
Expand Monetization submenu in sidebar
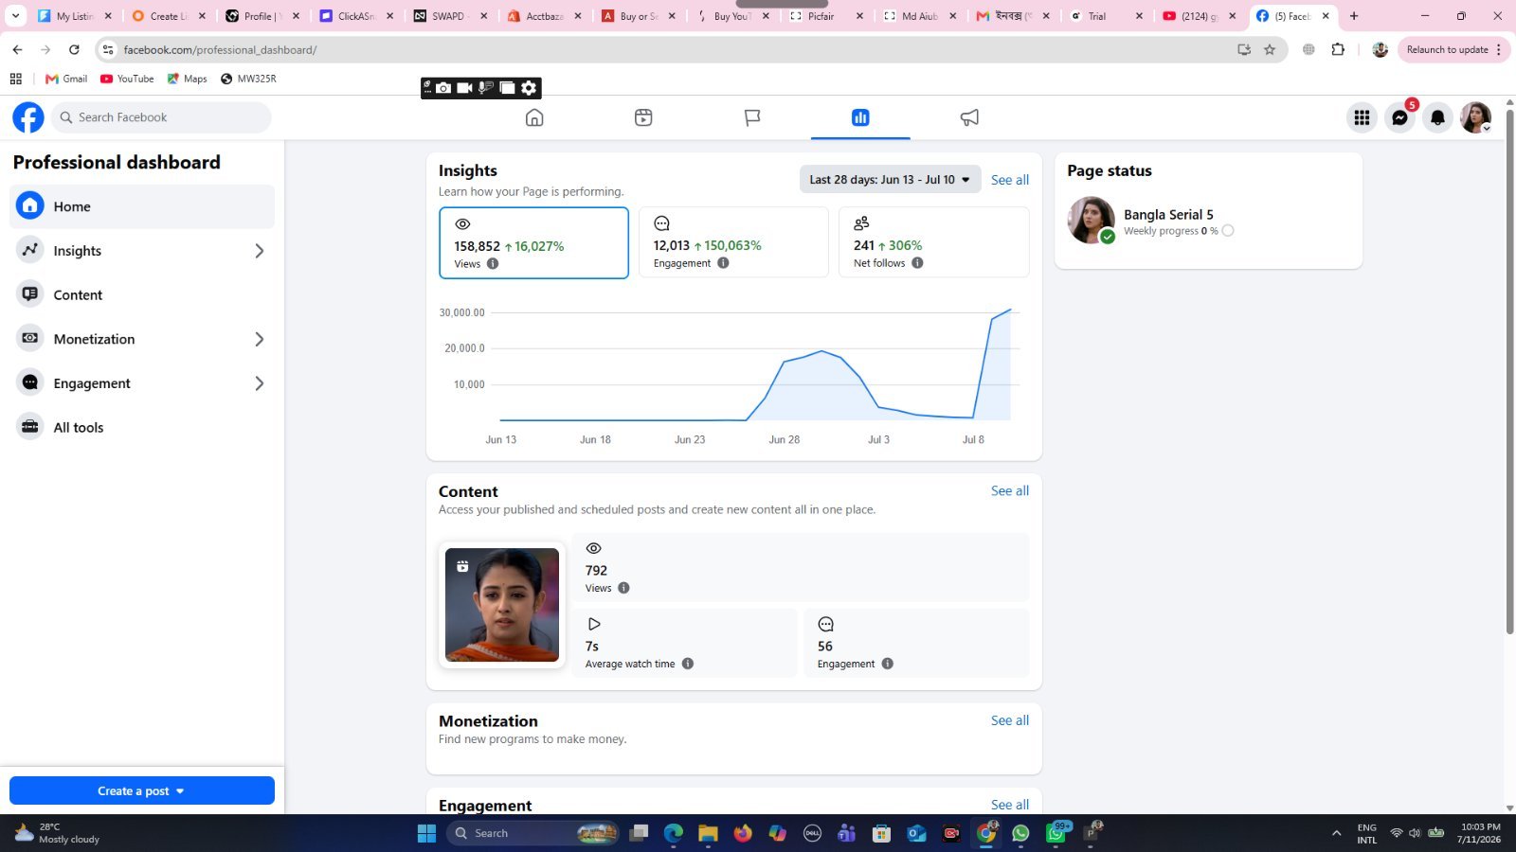point(259,339)
